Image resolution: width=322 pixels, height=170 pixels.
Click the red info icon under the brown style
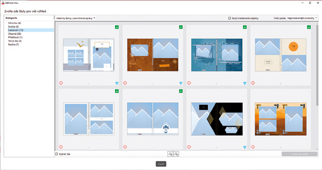[125, 83]
